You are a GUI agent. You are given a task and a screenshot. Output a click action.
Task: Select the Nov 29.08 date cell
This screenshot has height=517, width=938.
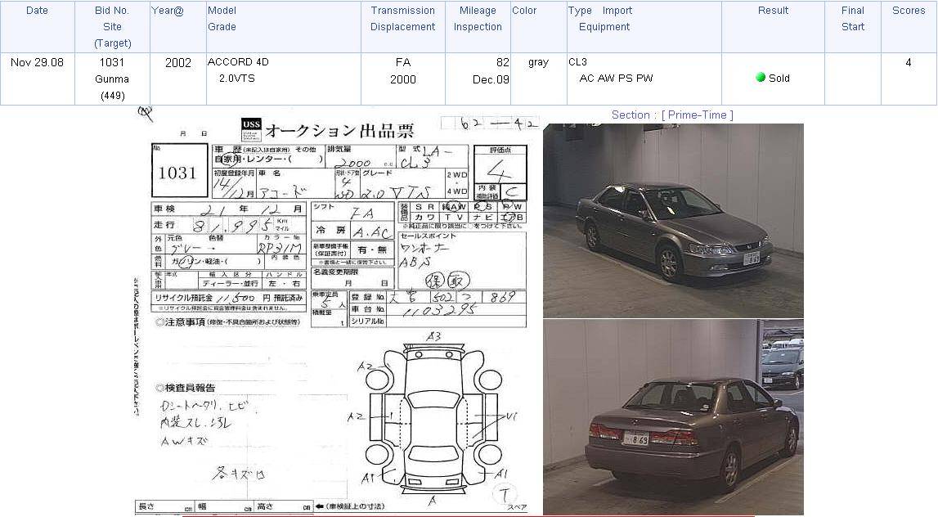37,62
